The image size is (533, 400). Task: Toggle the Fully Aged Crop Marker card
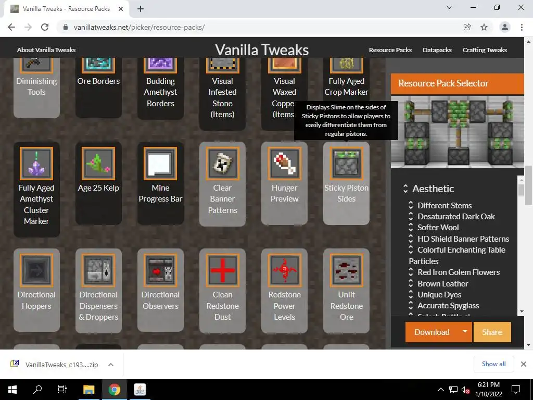coord(346,80)
